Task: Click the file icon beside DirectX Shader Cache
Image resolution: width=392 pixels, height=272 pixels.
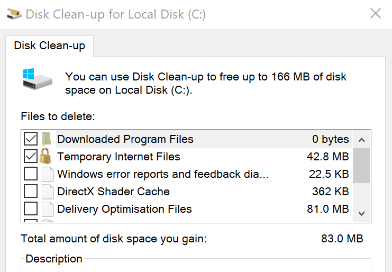Action: coord(47,192)
